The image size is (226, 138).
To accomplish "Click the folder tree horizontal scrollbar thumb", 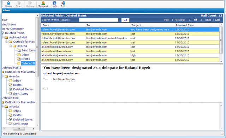I will click(19, 128).
